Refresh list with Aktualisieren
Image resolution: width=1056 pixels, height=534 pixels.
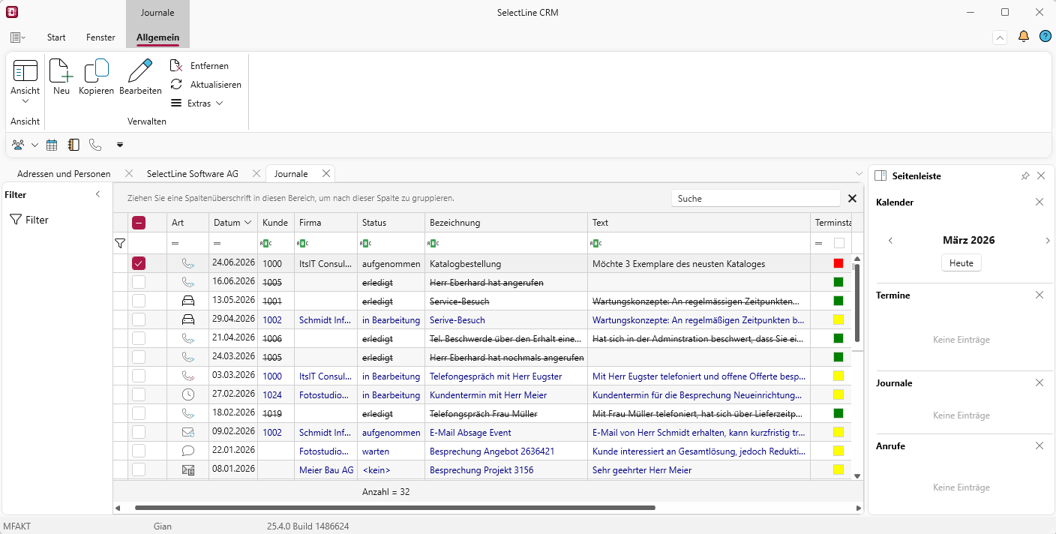(176, 85)
